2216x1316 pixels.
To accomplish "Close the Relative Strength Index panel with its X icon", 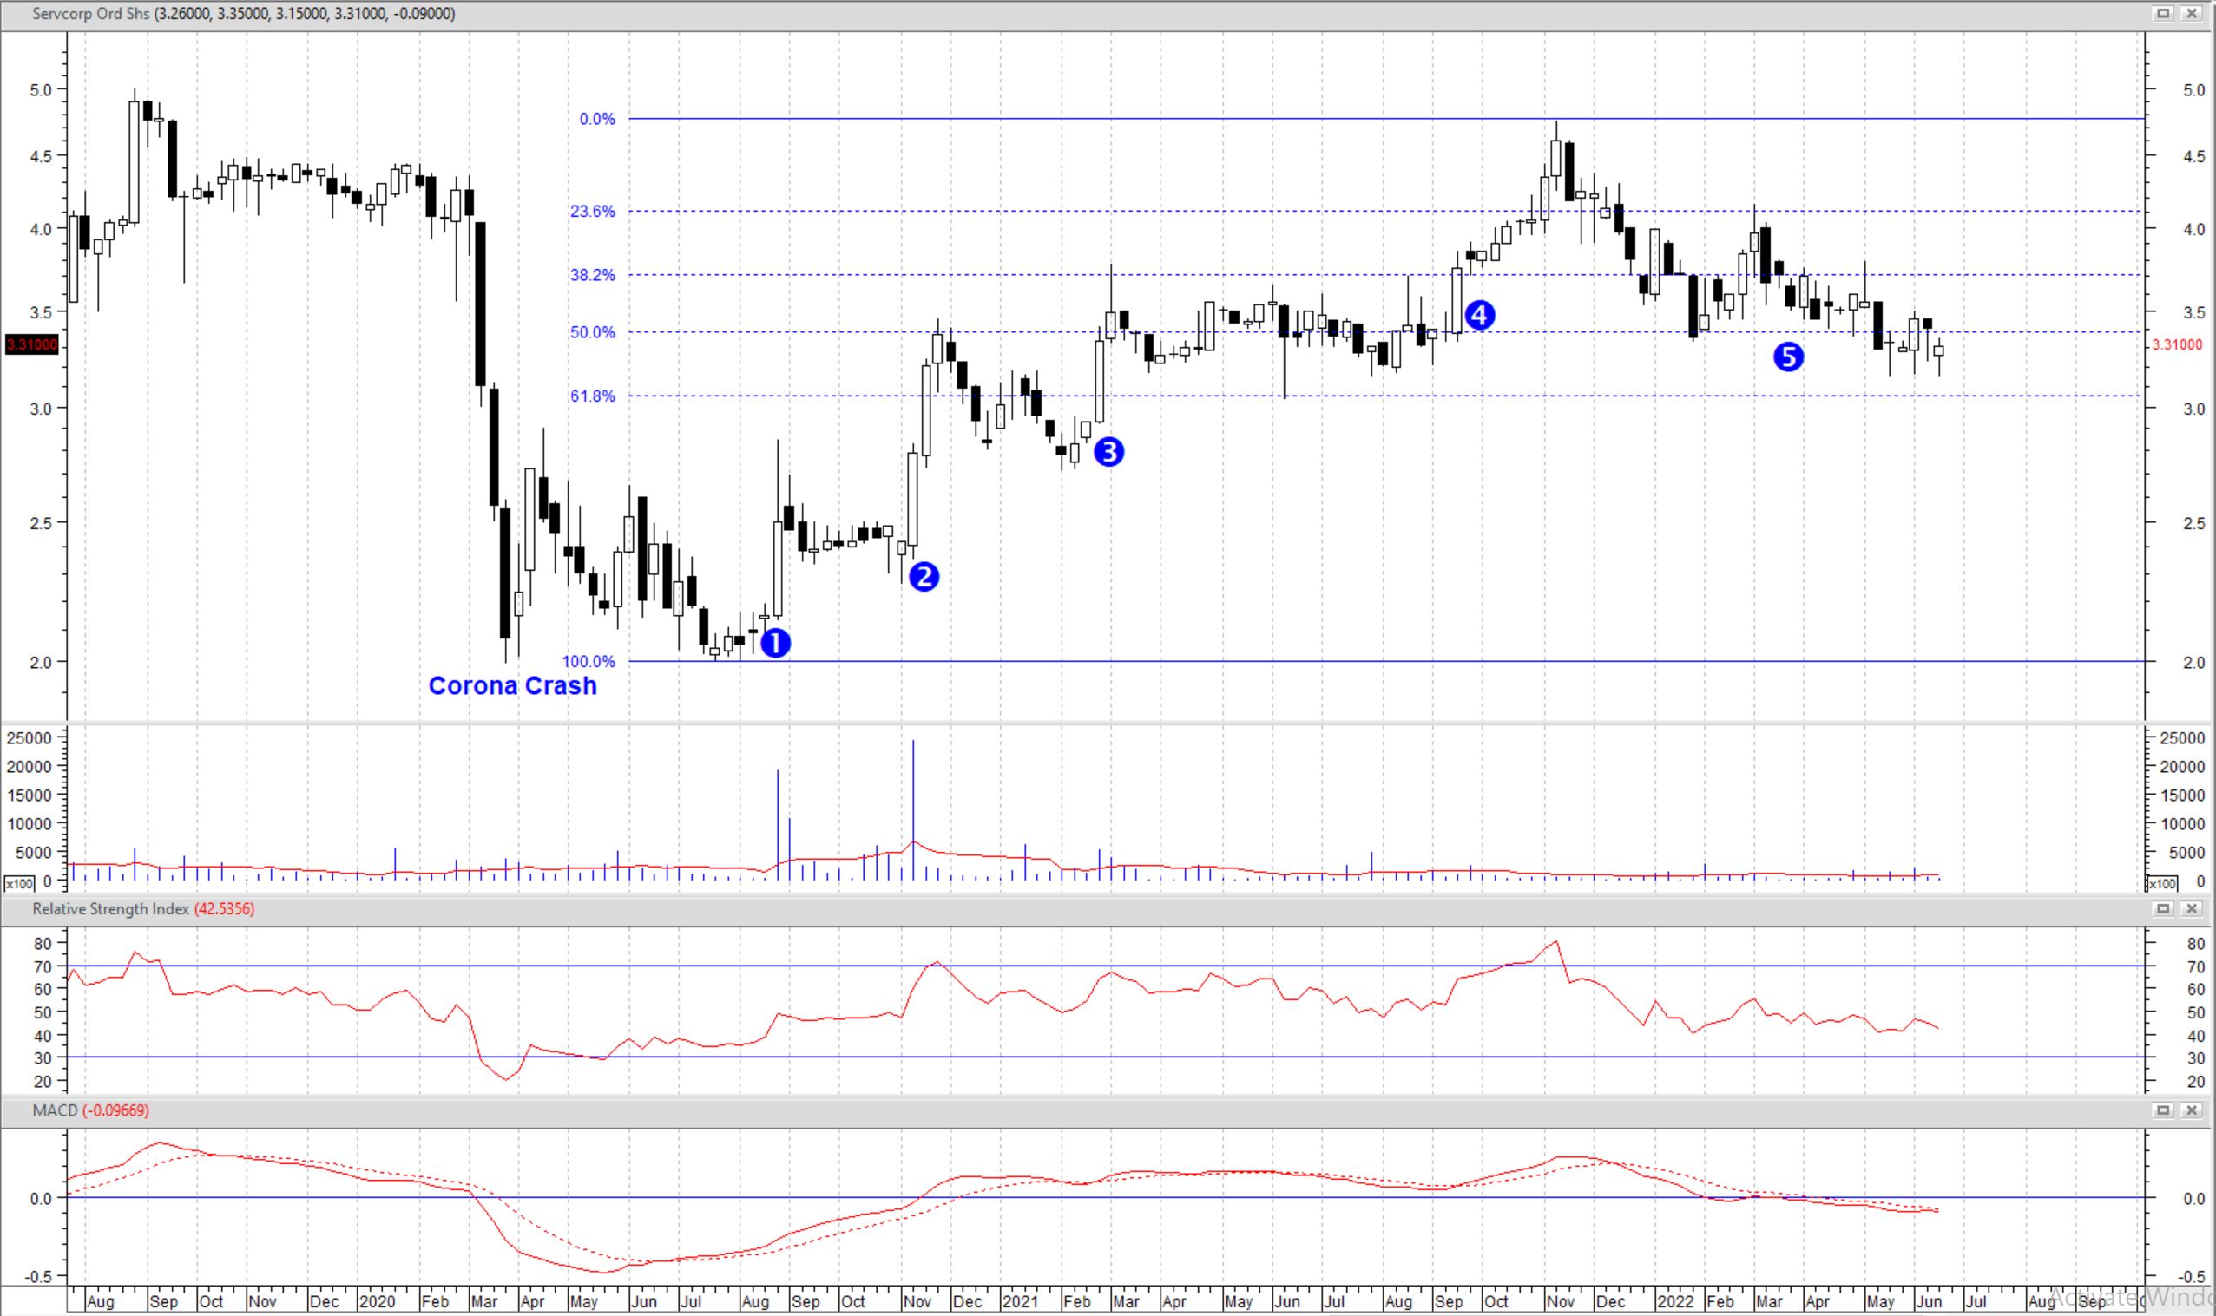I will coord(2191,908).
